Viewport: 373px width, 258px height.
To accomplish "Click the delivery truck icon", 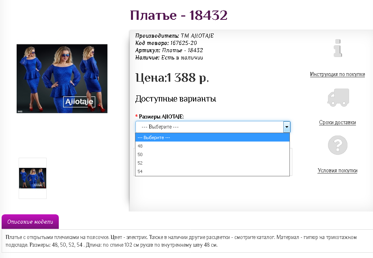I will pos(337,97).
